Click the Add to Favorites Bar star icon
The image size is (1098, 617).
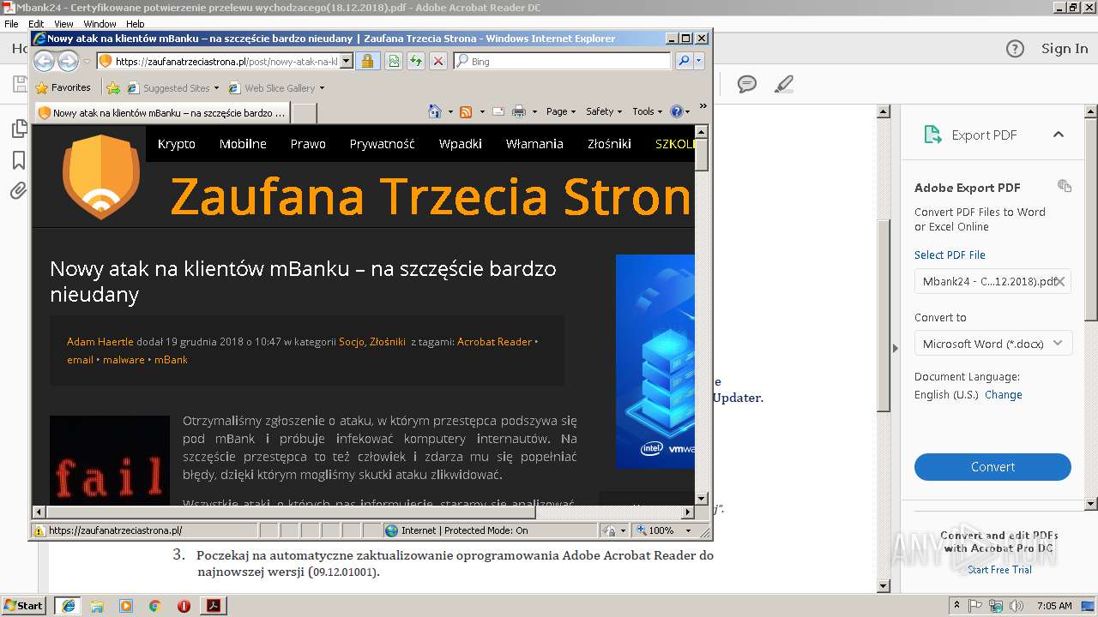tap(113, 87)
